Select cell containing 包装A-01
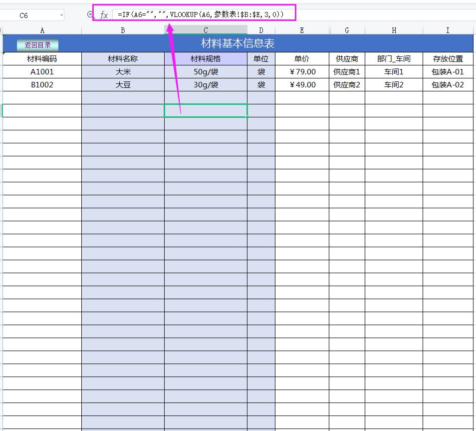476x431 pixels. (x=448, y=72)
